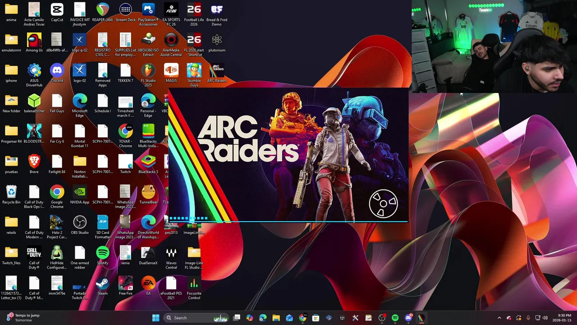The height and width of the screenshot is (325, 577).
Task: Open SD Card Formatter desktop icon
Action: 103,227
